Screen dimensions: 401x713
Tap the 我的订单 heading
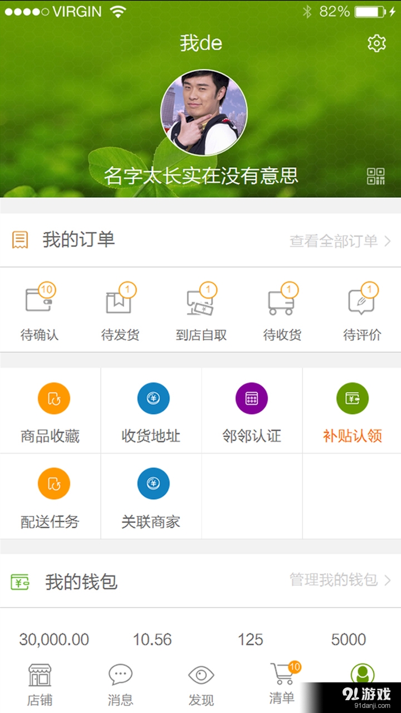79,240
